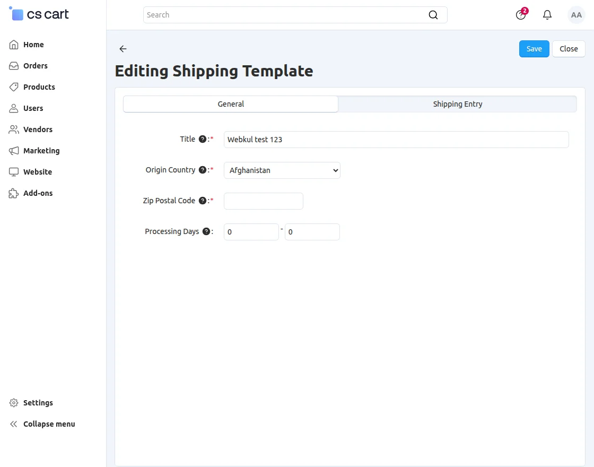The width and height of the screenshot is (594, 467).
Task: Open Users in the sidebar
Action: pos(33,108)
